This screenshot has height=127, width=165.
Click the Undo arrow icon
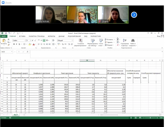pyautogui.click(x=9, y=33)
